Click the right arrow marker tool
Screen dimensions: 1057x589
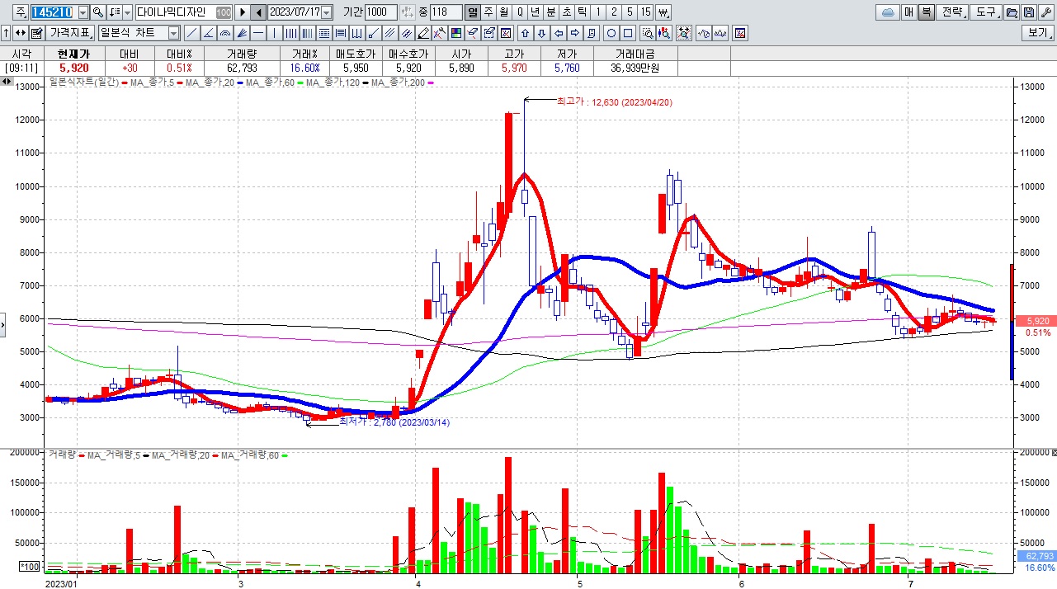[x=575, y=33]
